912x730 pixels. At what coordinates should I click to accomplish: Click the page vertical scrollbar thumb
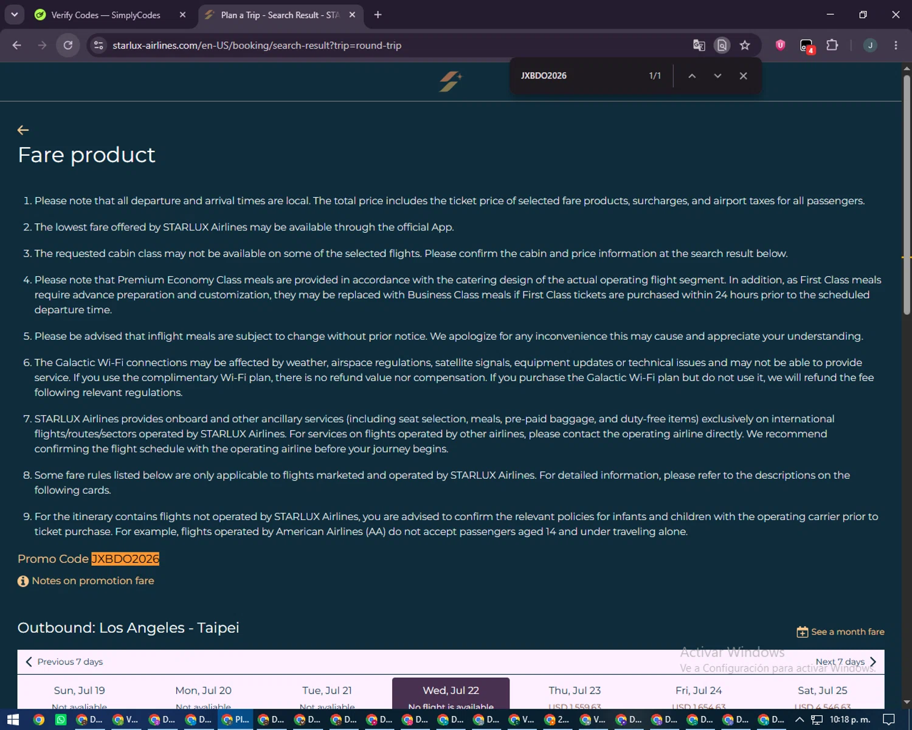[x=907, y=195]
